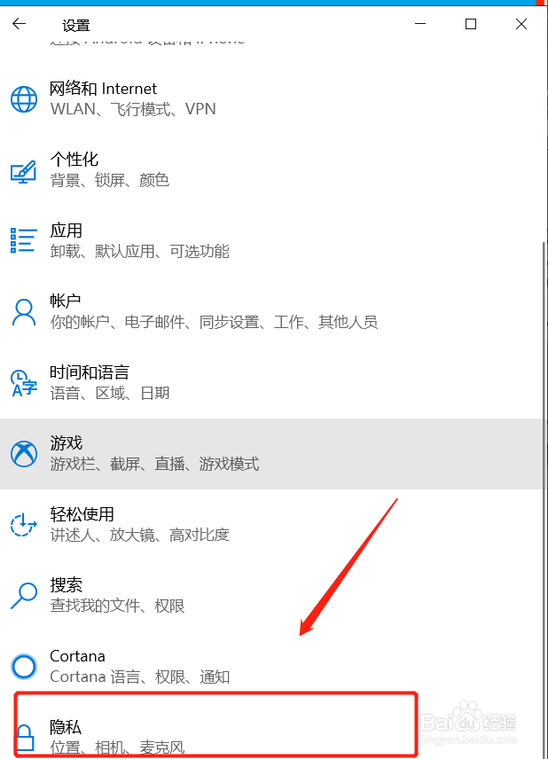Viewport: 548px width, 759px height.
Task: Click the globe icon for 网络和 Internet
Action: (24, 98)
